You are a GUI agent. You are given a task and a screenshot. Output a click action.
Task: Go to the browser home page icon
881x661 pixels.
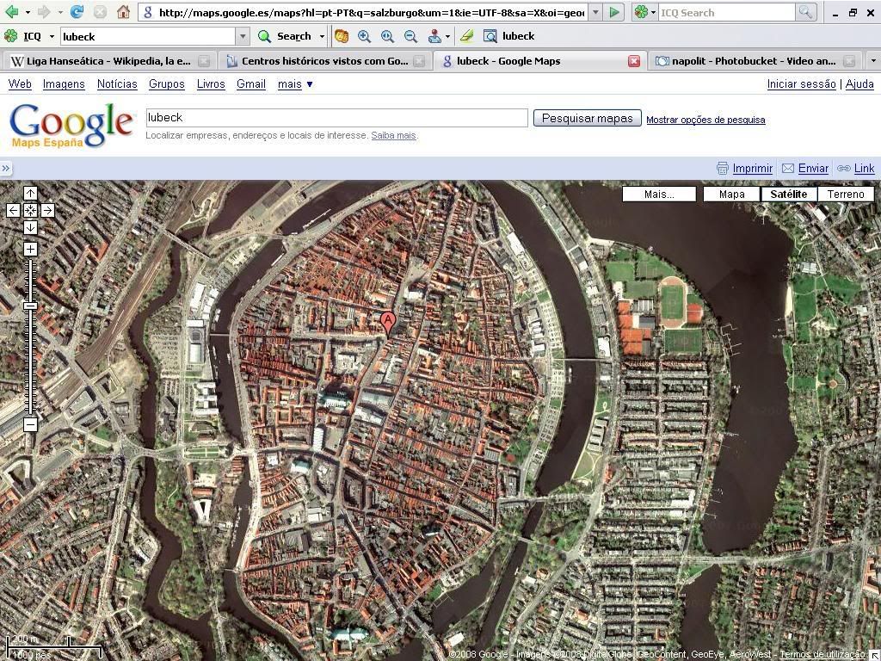click(123, 12)
